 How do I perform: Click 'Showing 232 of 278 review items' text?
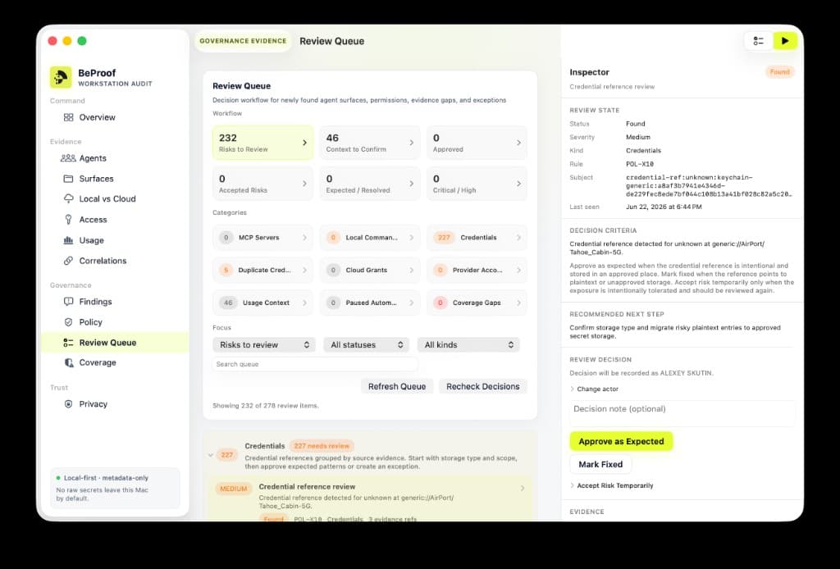coord(266,406)
